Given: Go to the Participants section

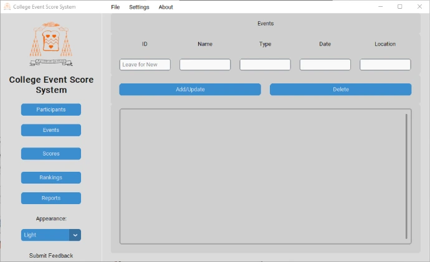Looking at the screenshot, I should pyautogui.click(x=51, y=110).
